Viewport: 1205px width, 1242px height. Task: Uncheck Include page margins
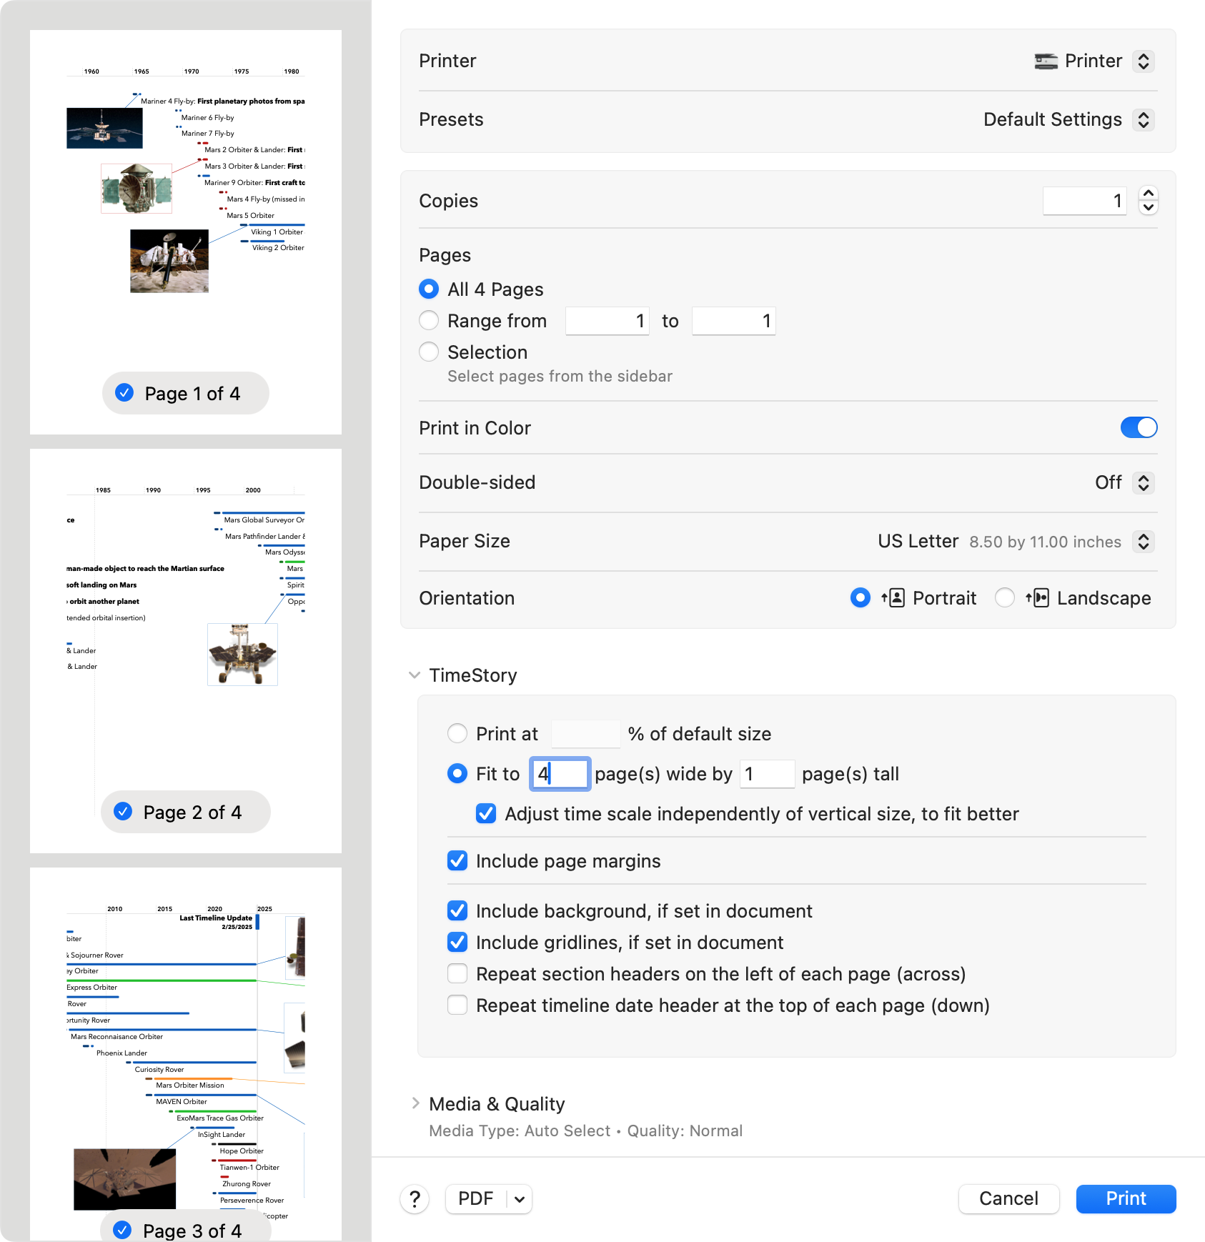(457, 861)
